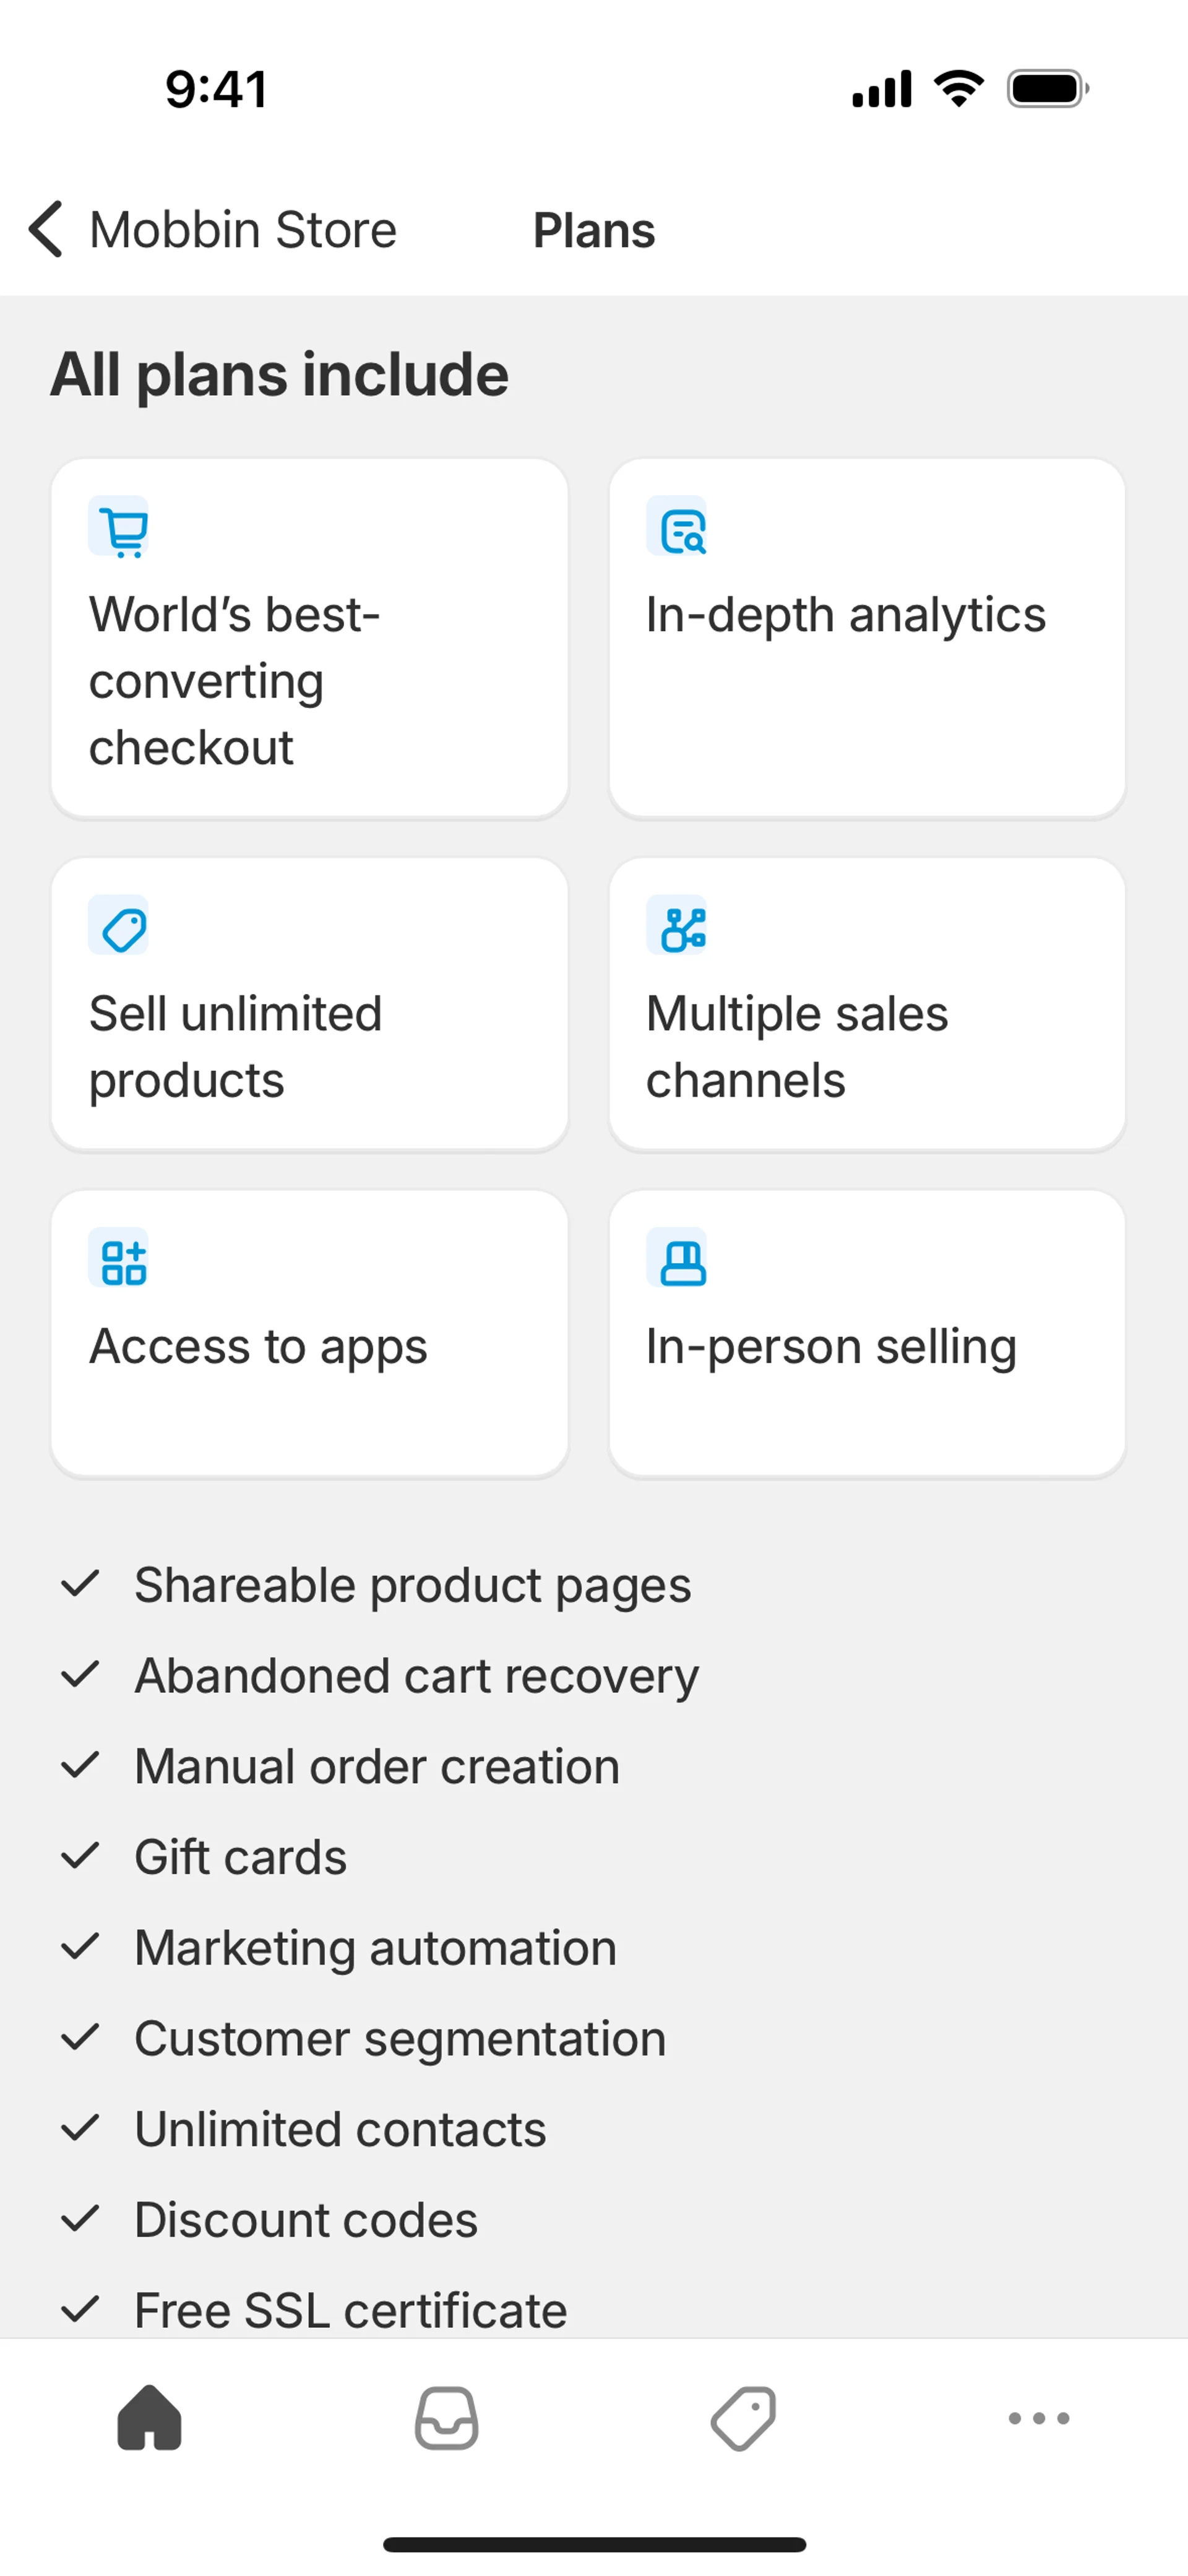This screenshot has height=2576, width=1188.
Task: Tap the multiple sales channels icon
Action: tap(677, 926)
